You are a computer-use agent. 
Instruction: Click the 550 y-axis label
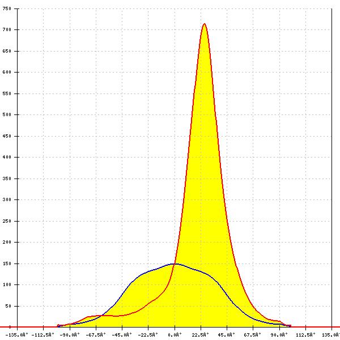(7, 93)
